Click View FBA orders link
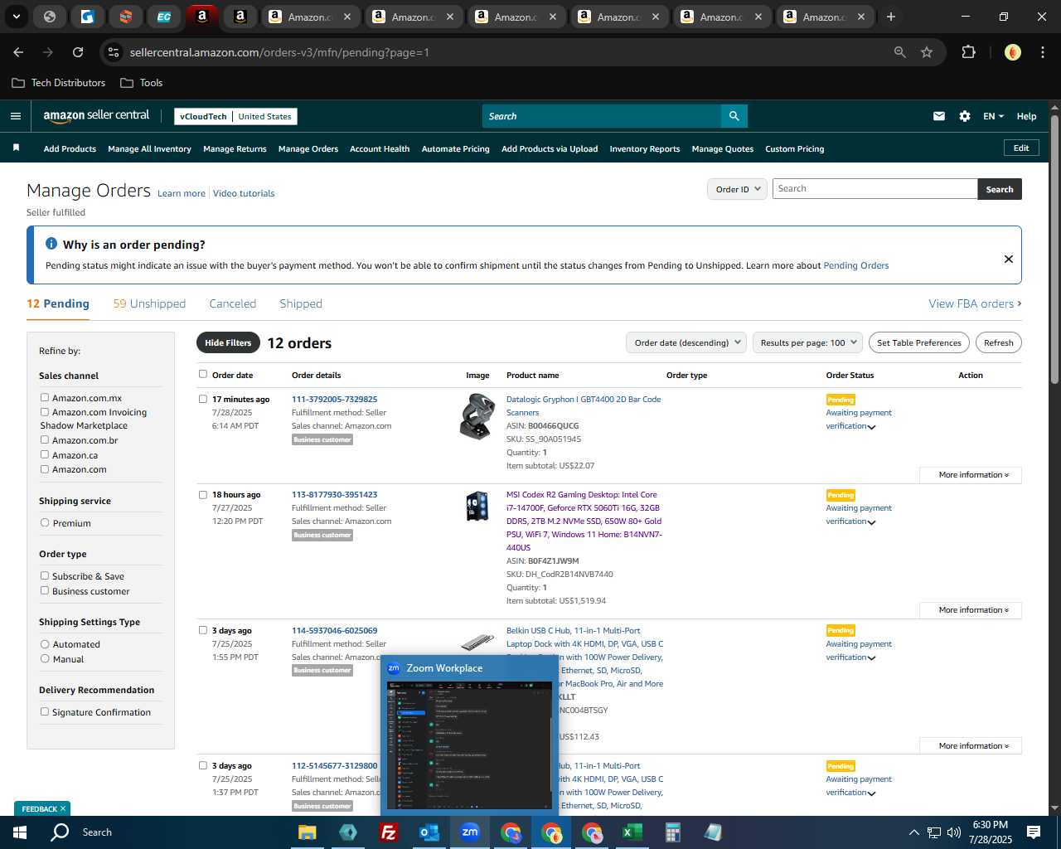 pyautogui.click(x=975, y=303)
